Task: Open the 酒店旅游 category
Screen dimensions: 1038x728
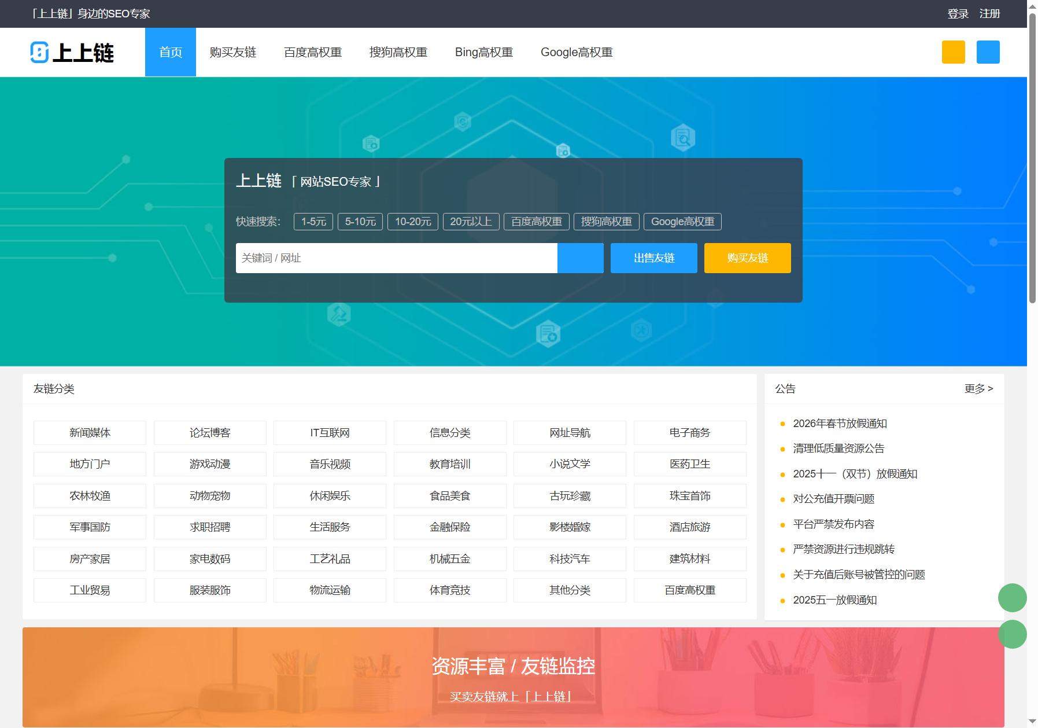Action: pos(690,527)
